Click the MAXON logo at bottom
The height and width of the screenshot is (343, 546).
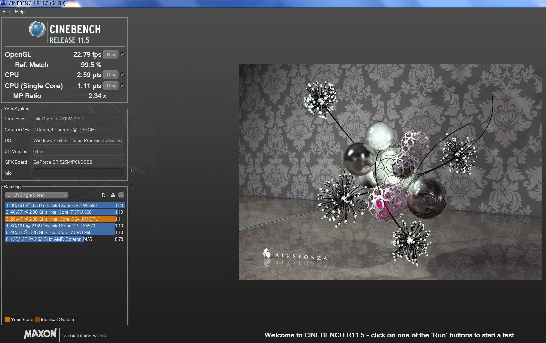point(40,334)
